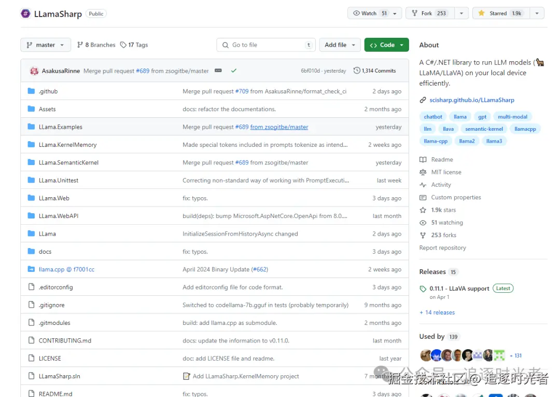
Task: Click the README.md file icon
Action: click(32, 393)
